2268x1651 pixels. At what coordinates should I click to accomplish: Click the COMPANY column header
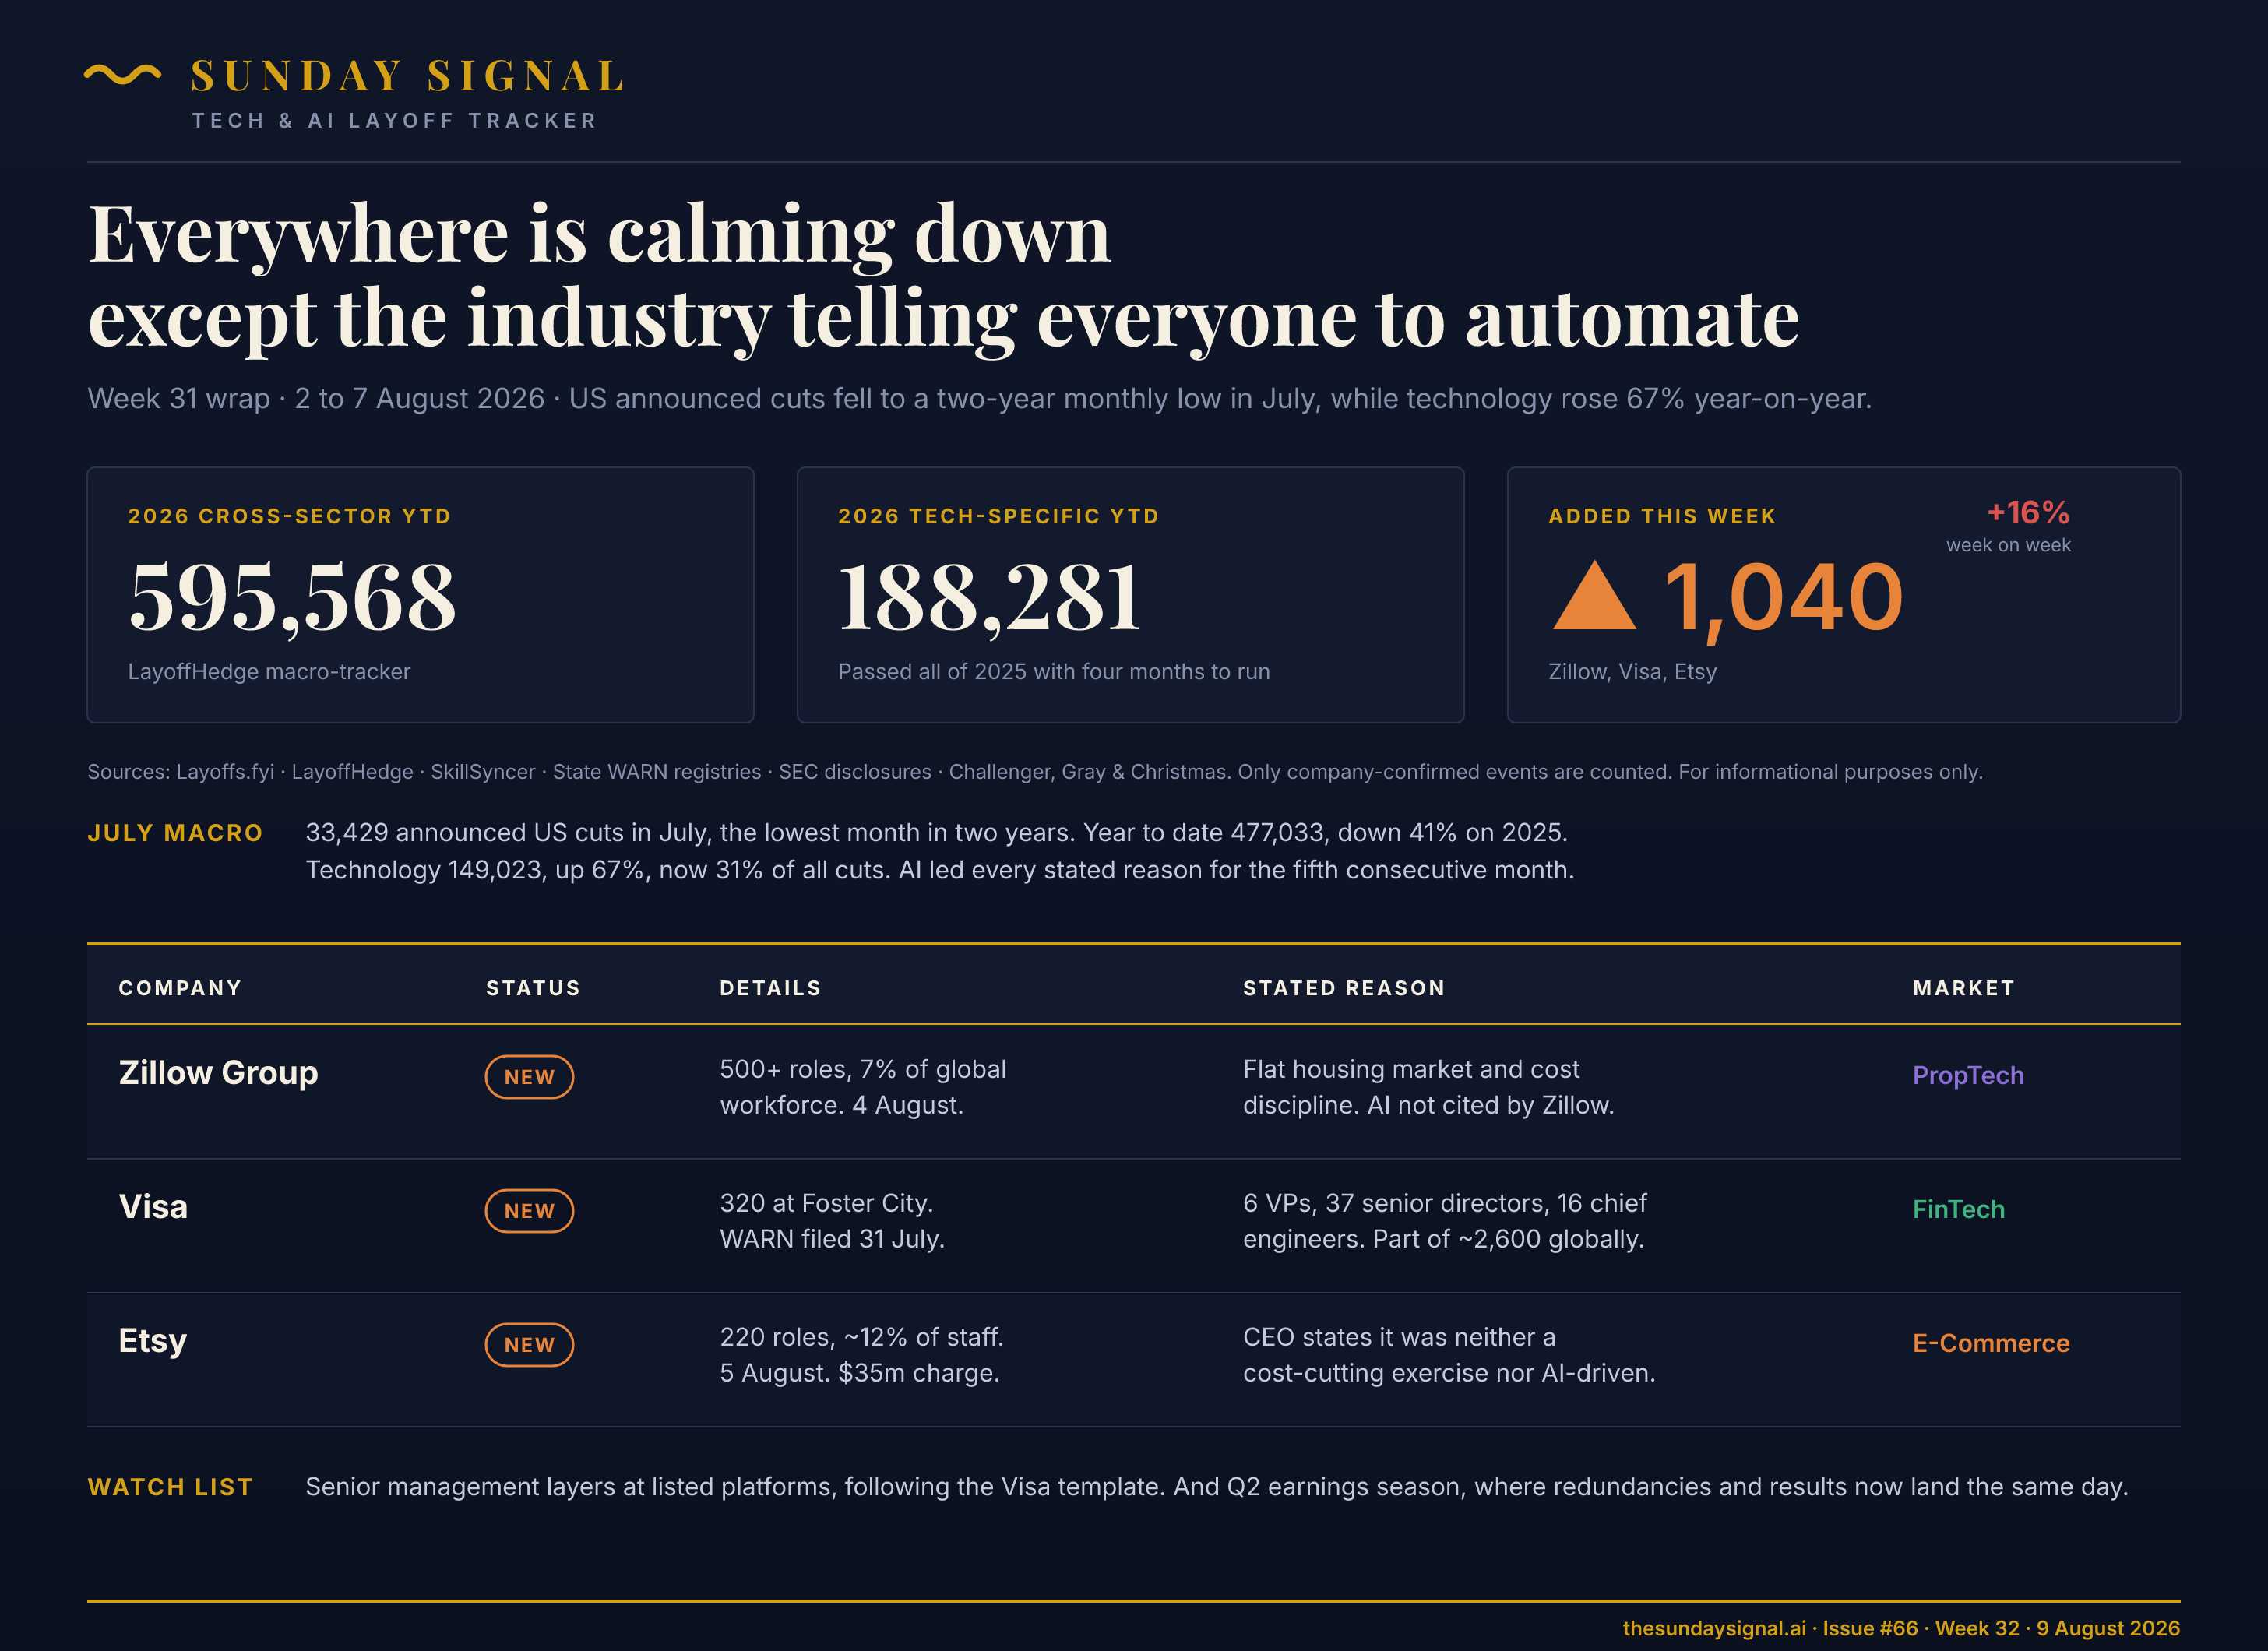click(180, 988)
